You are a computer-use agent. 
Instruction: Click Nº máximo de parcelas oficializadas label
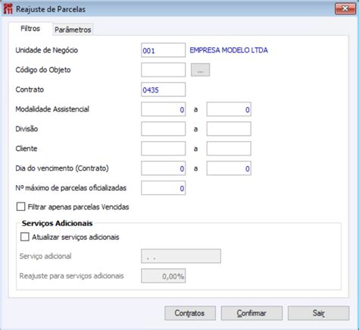click(x=70, y=188)
